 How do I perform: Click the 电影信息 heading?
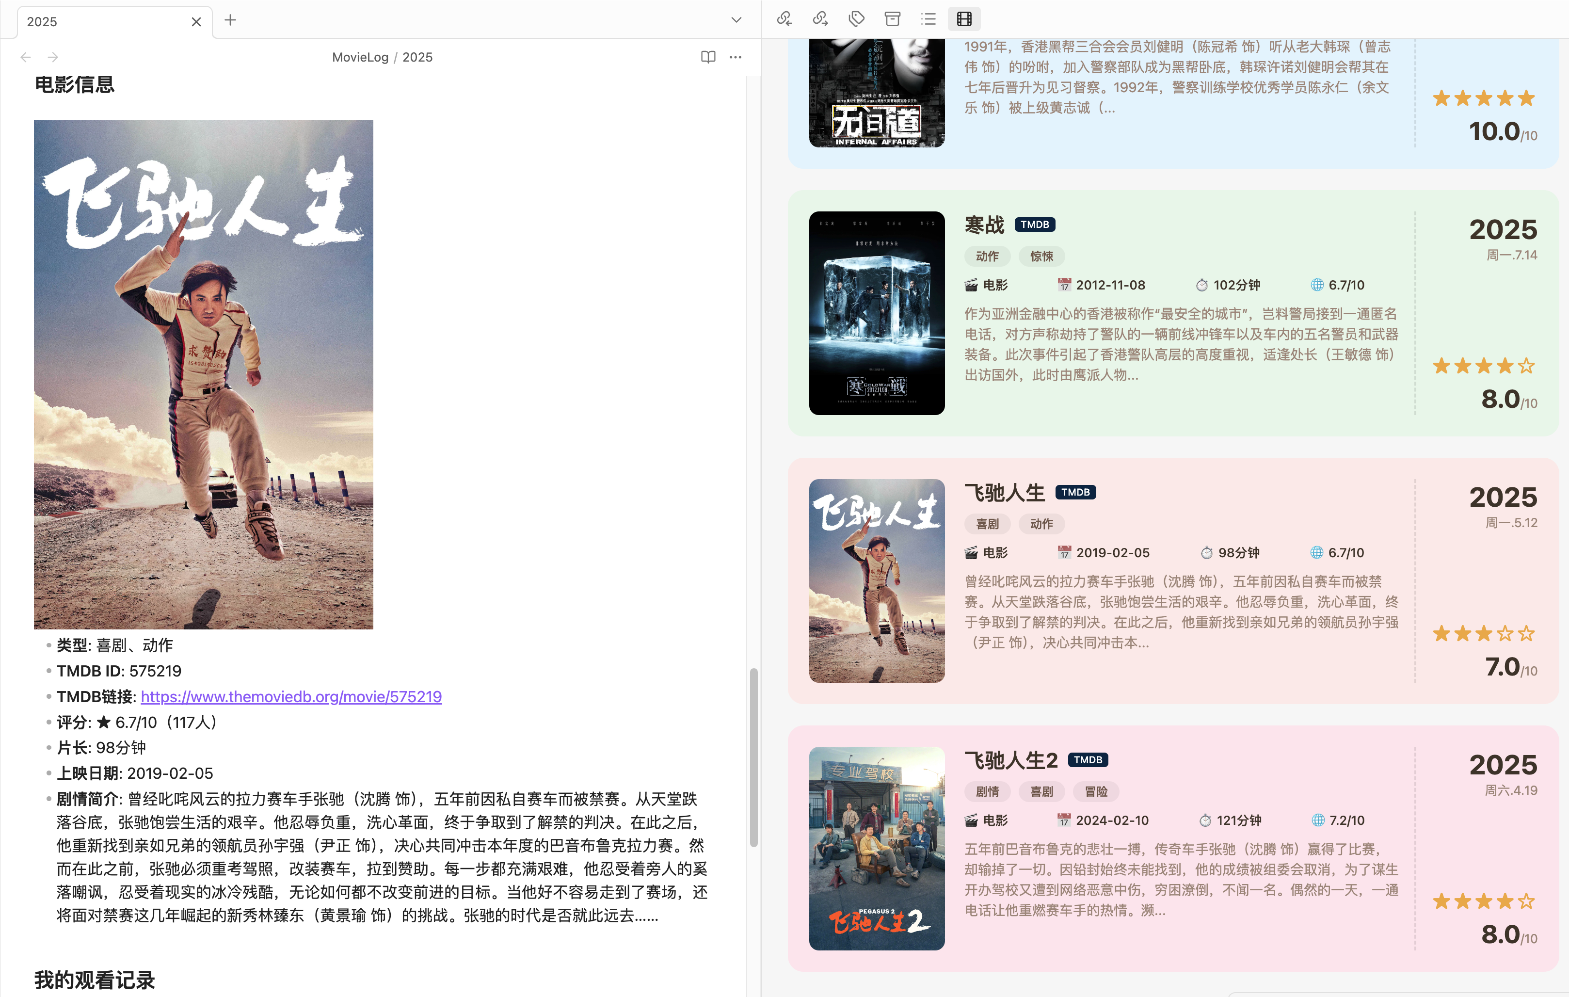(74, 85)
